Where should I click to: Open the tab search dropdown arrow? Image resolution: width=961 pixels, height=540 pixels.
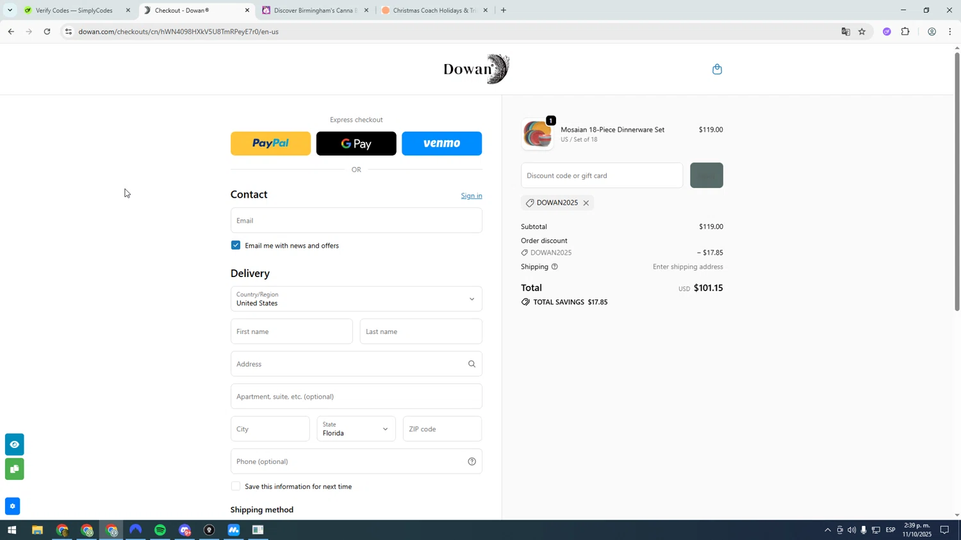click(x=10, y=10)
